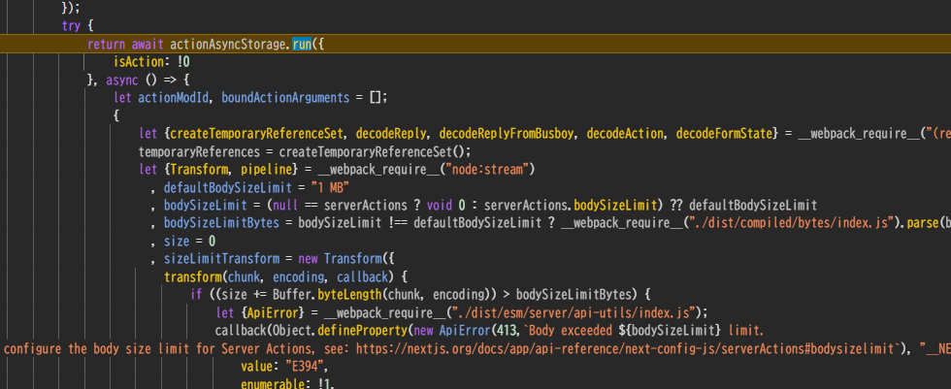Click 'decodeFormState' identifier
Image resolution: width=951 pixels, height=389 pixels.
click(724, 133)
